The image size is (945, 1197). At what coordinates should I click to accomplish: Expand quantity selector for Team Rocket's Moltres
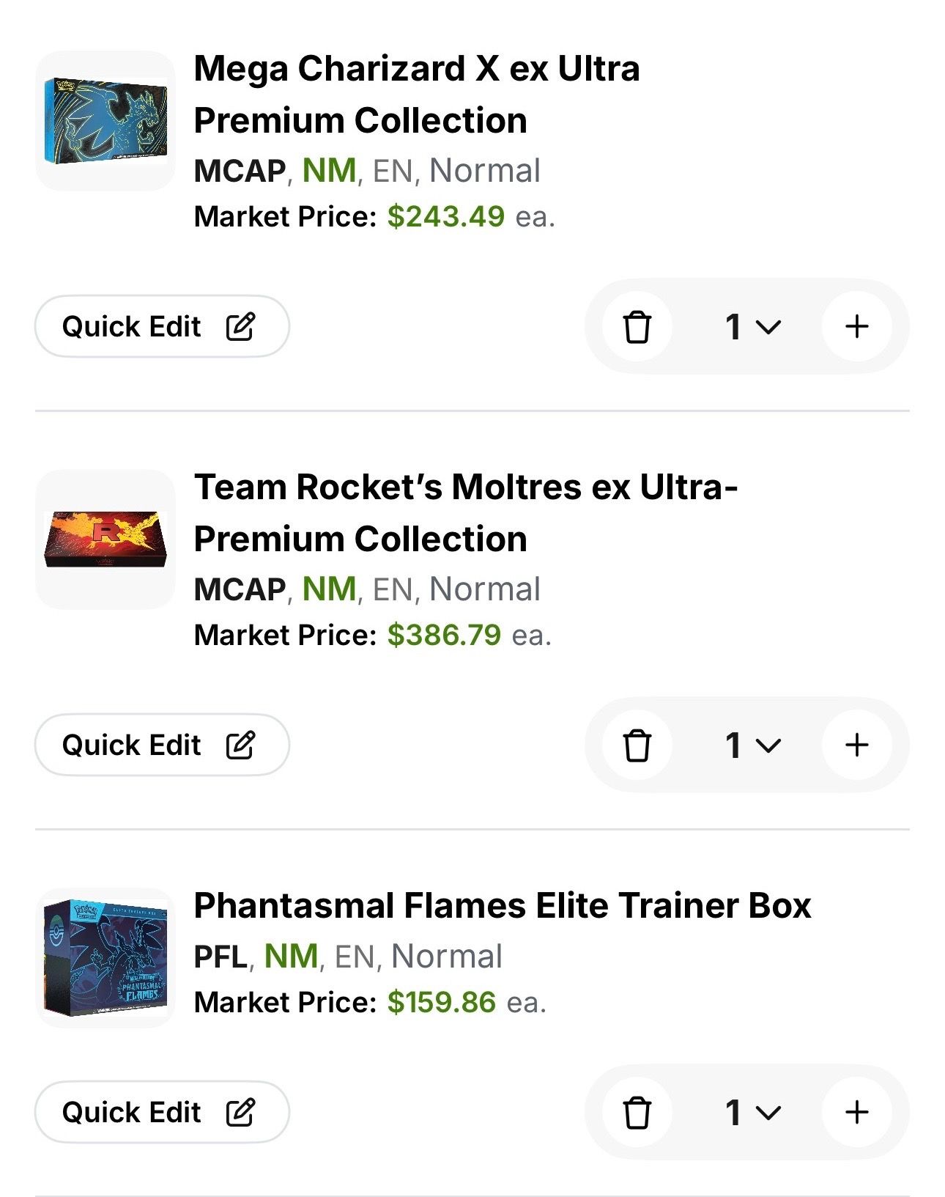pos(753,745)
